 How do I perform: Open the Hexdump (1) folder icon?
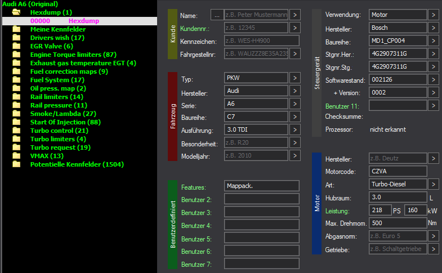coord(16,12)
